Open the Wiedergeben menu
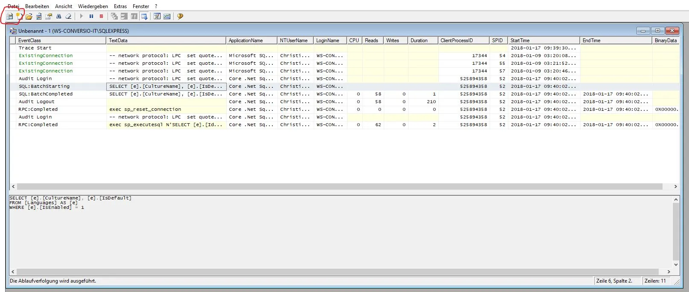The image size is (689, 292). 93,6
